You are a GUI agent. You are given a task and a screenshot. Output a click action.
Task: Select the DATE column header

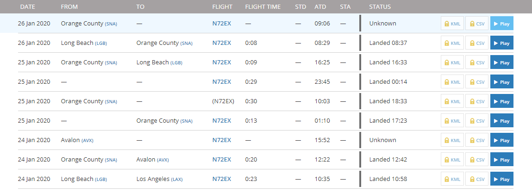[27, 7]
